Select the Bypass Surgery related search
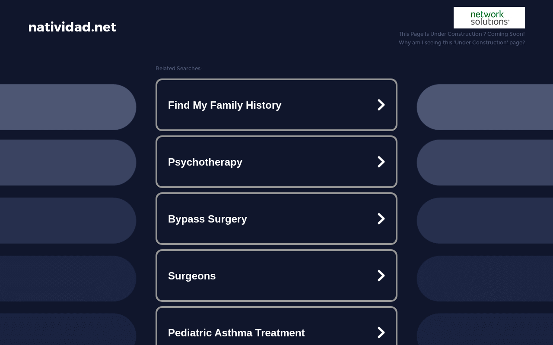553x345 pixels. [276, 219]
